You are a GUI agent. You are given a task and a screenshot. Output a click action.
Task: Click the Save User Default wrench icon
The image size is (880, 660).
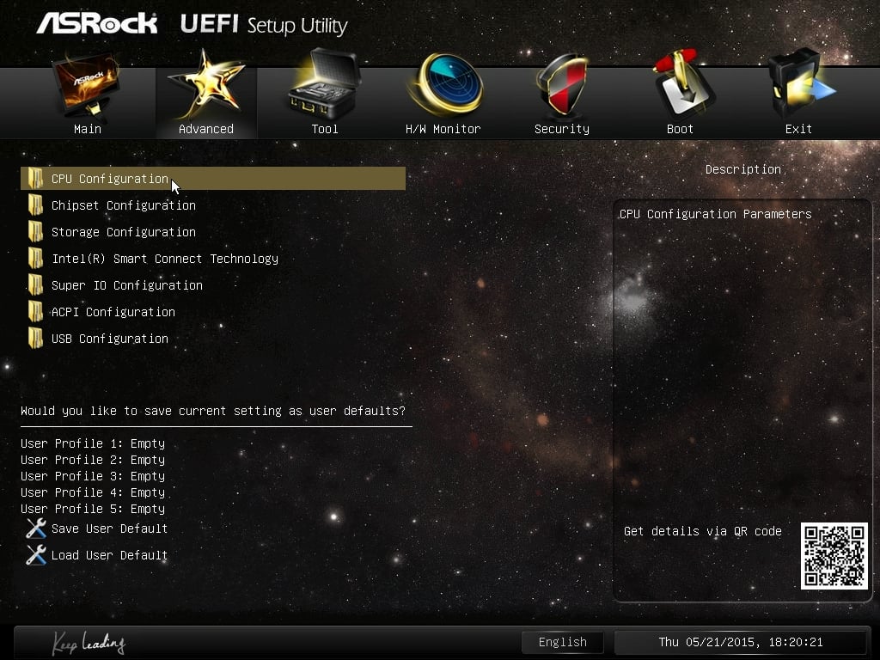[36, 529]
